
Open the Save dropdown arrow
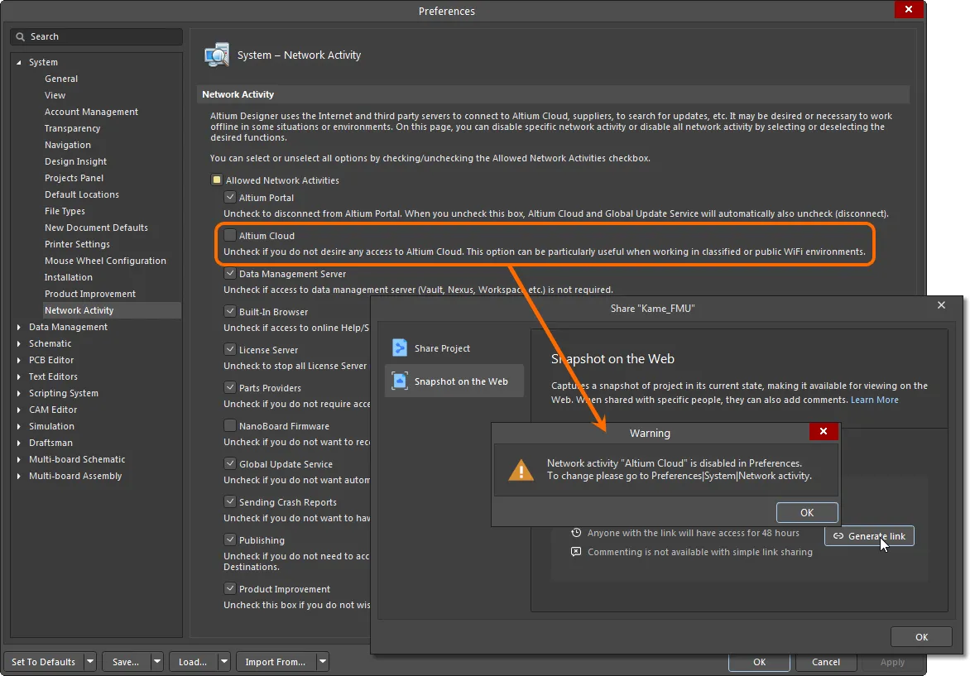coord(157,661)
